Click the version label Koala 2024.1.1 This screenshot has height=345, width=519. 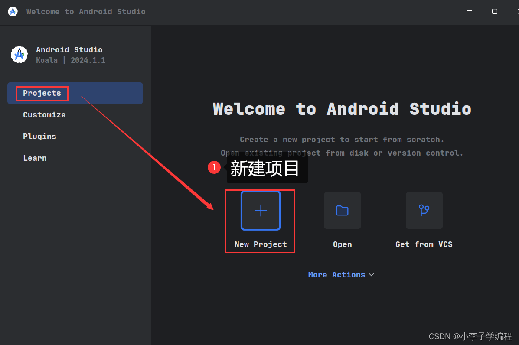pos(69,60)
